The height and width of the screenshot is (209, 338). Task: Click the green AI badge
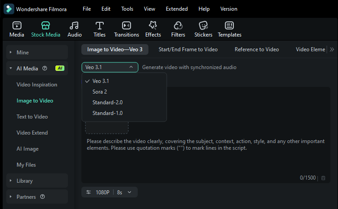(x=60, y=68)
